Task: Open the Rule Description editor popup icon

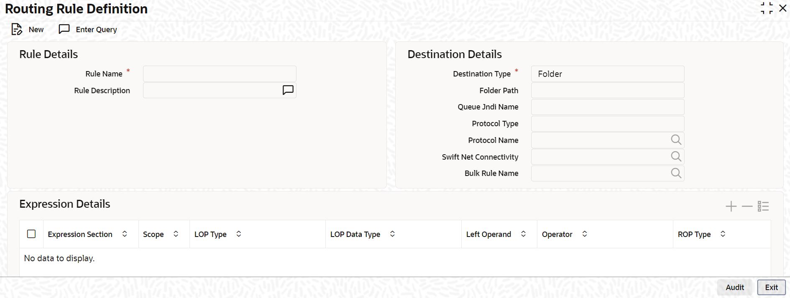Action: [288, 90]
